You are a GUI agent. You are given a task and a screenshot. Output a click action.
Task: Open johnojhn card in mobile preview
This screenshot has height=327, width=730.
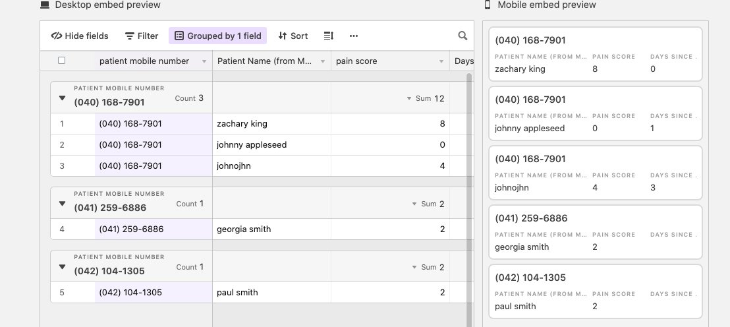click(596, 173)
